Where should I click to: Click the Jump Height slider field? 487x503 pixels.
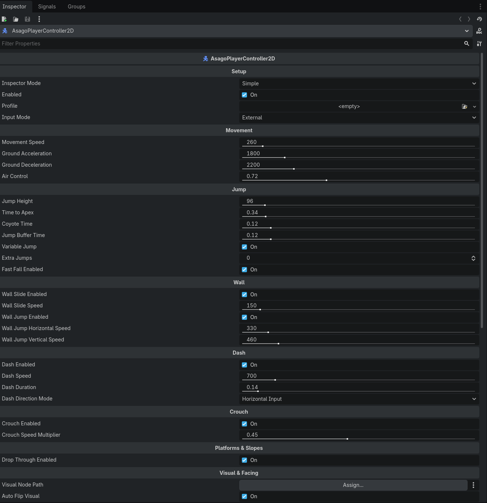(x=359, y=201)
